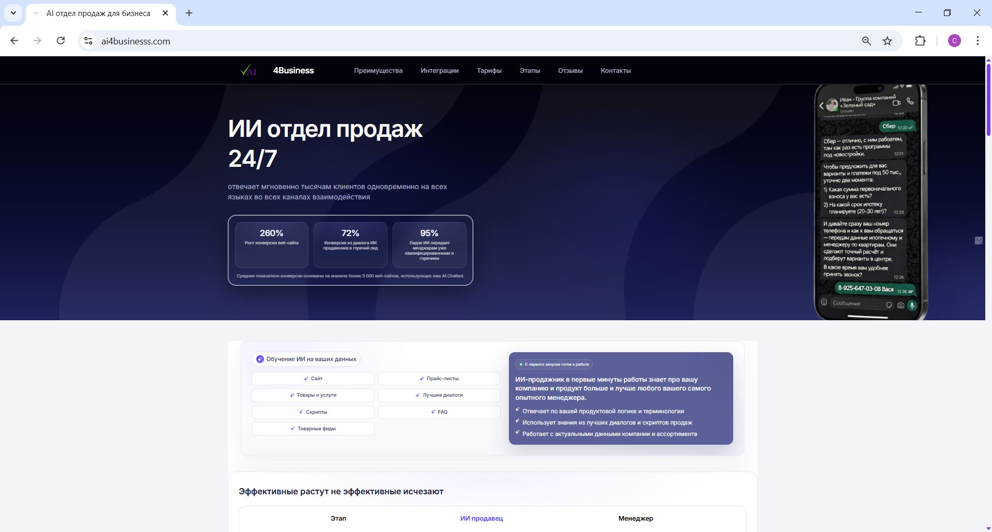Start a video call in the WhatsApp chat header
The height and width of the screenshot is (532, 992).
tap(896, 103)
